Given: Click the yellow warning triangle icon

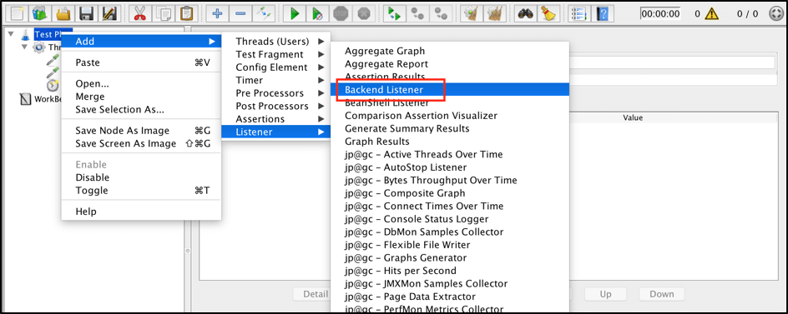Looking at the screenshot, I should coord(711,13).
